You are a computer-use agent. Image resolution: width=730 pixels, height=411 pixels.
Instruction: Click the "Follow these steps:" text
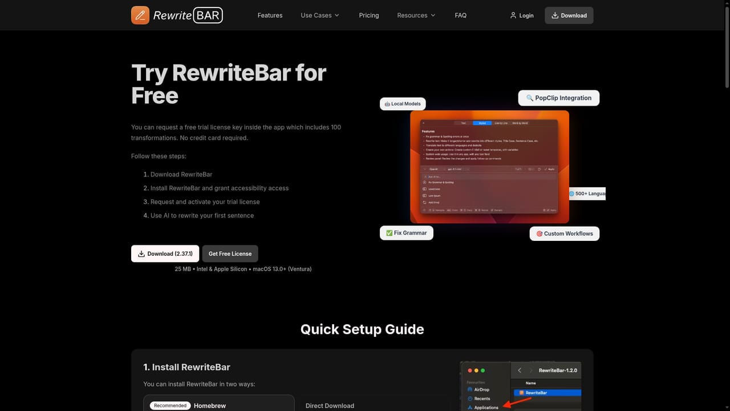(159, 156)
